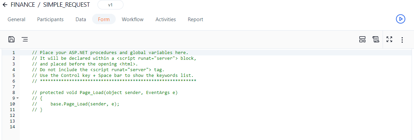Image resolution: width=414 pixels, height=140 pixels.
Task: Open the Workflow tab
Action: tap(133, 19)
